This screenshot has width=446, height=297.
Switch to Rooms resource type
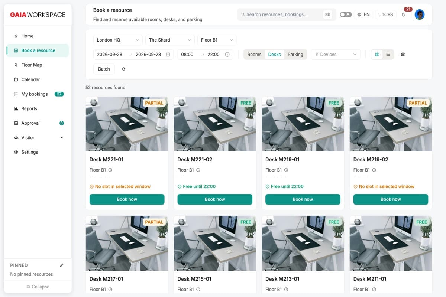(254, 55)
